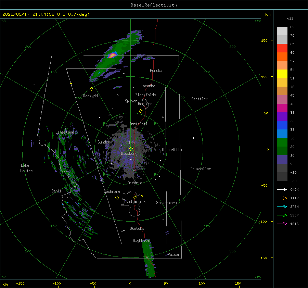Select the tan 45-48 dBZ swatch
The image size is (308, 288).
tap(282, 91)
